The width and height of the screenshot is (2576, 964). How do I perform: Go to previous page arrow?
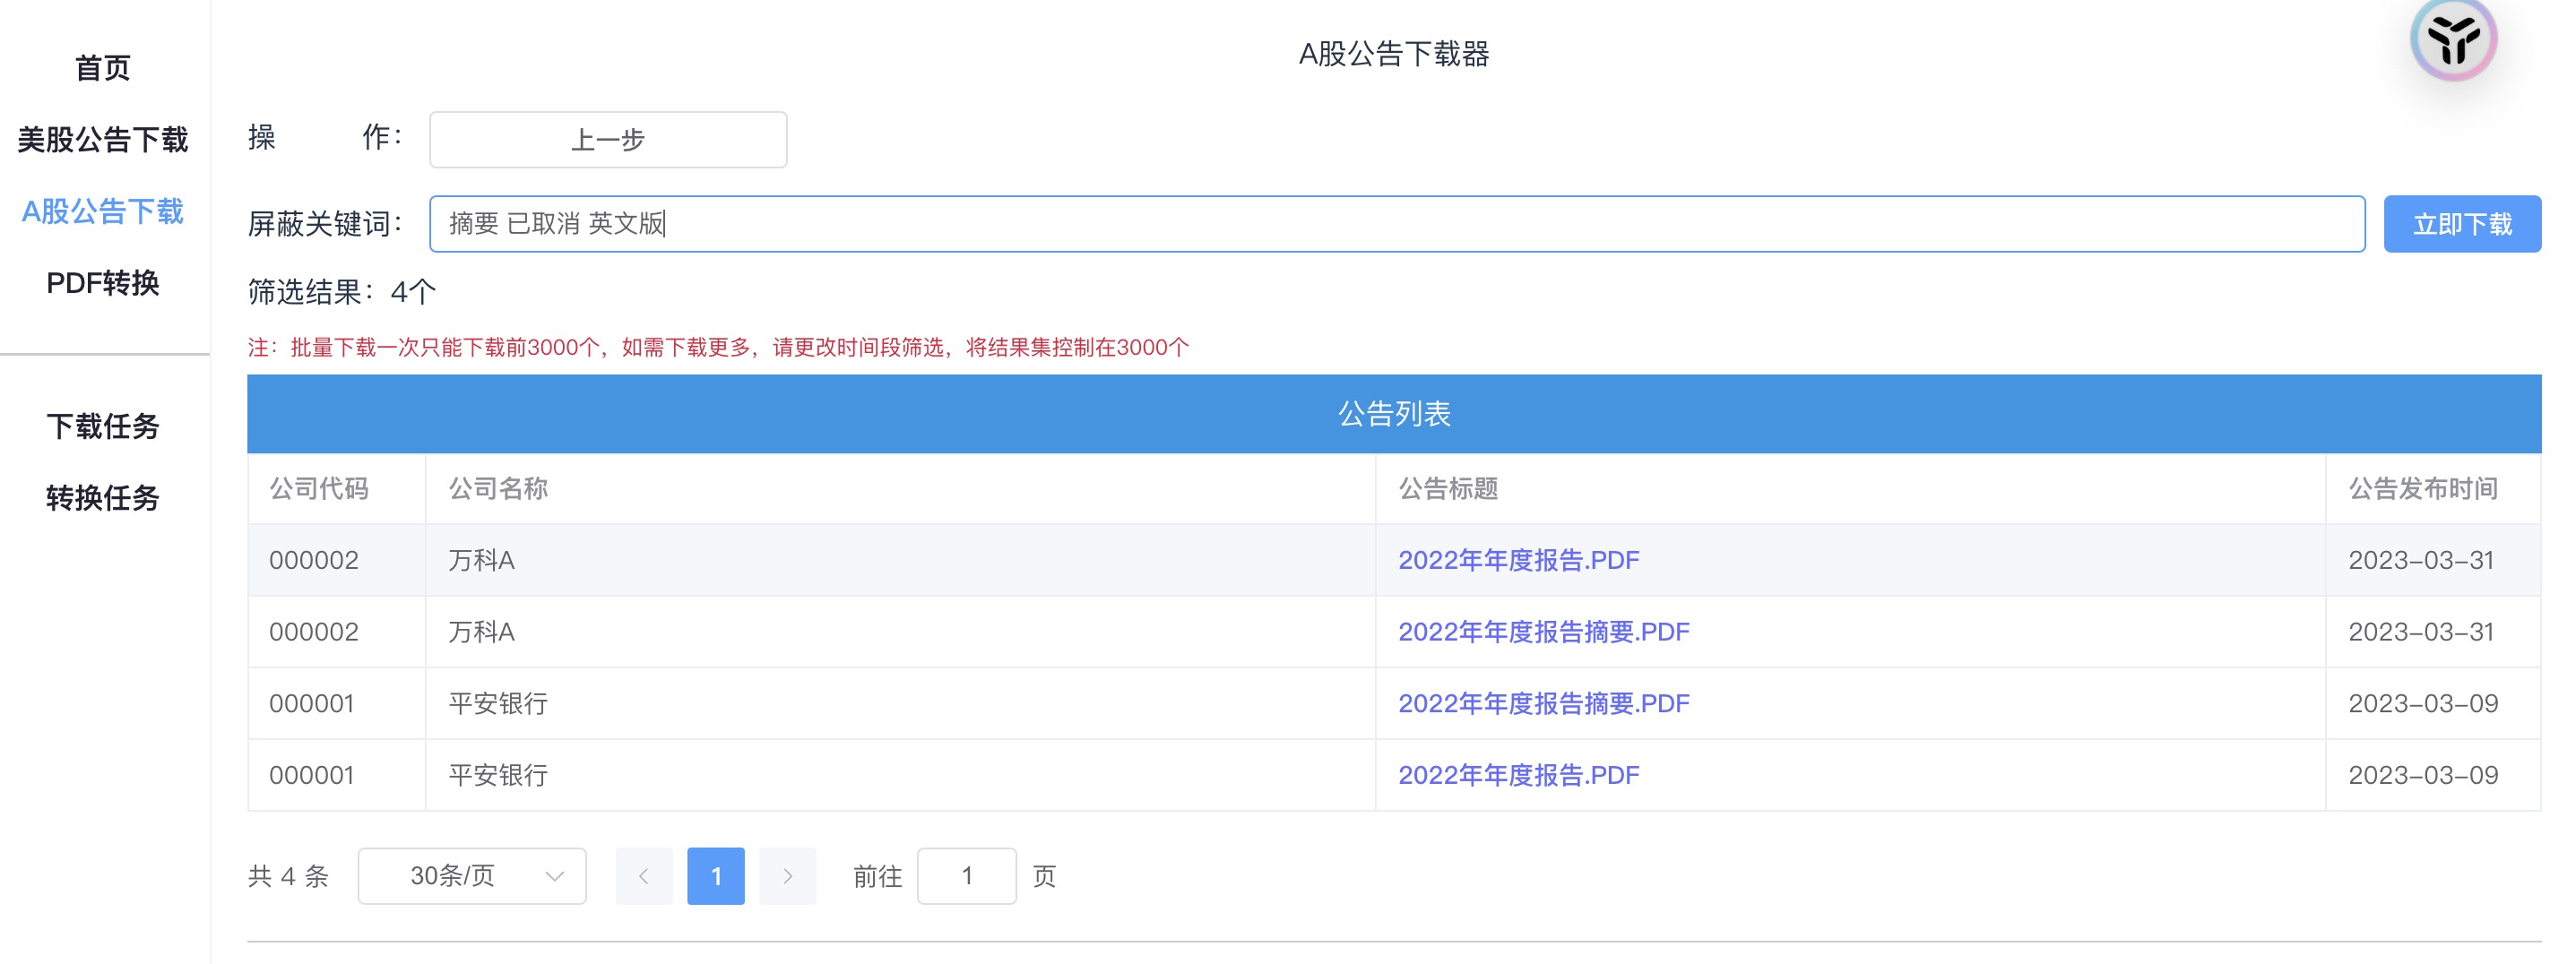tap(644, 876)
